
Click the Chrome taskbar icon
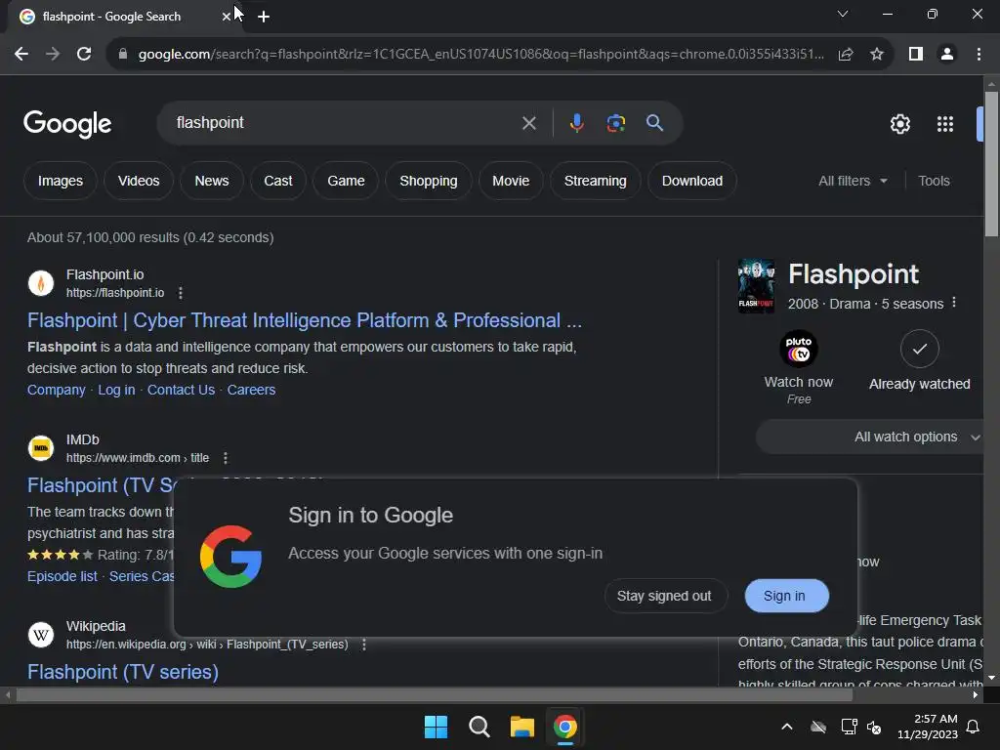(565, 727)
